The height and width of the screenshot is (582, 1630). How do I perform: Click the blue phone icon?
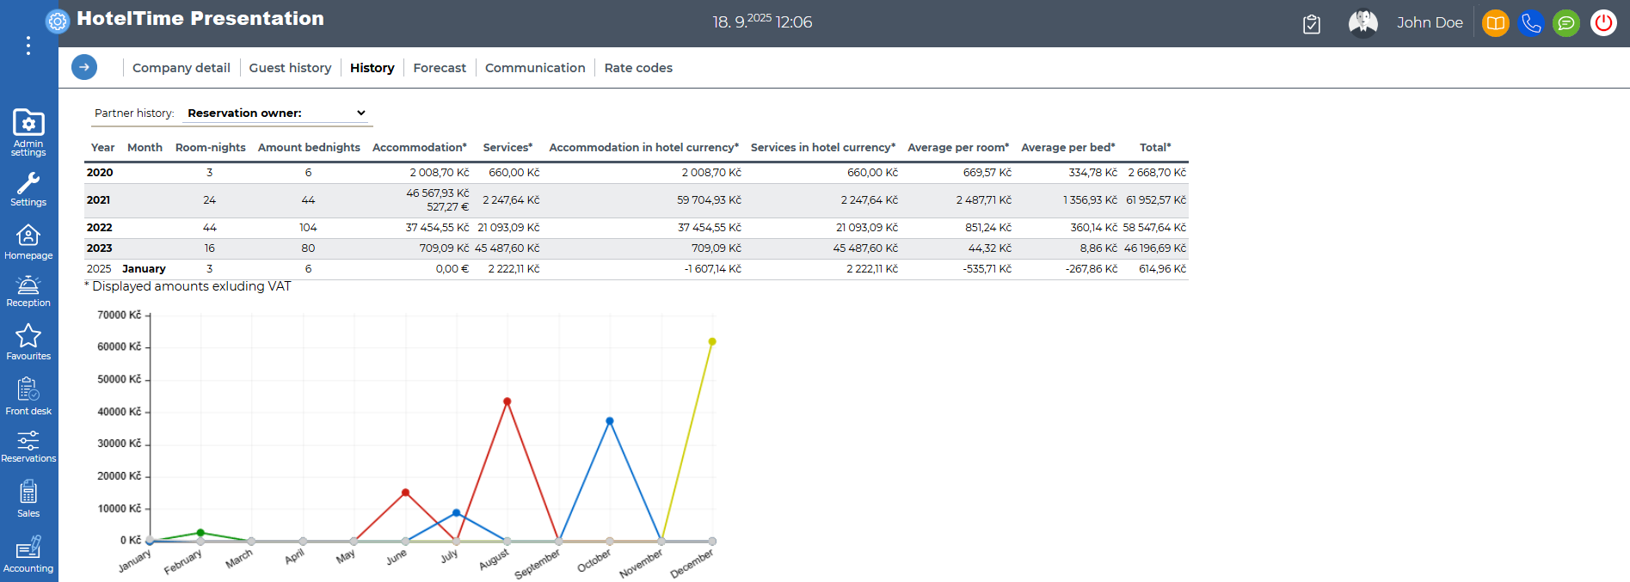[1531, 23]
